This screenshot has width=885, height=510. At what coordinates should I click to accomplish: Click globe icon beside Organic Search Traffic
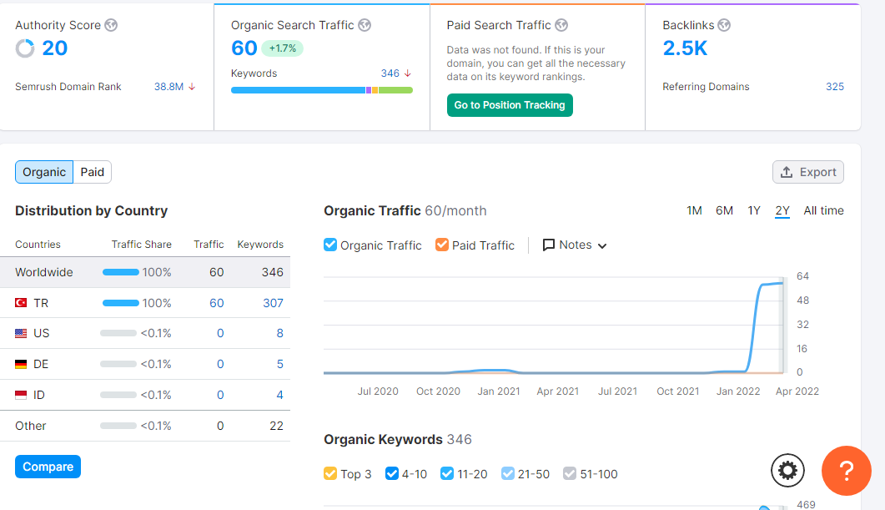[365, 25]
